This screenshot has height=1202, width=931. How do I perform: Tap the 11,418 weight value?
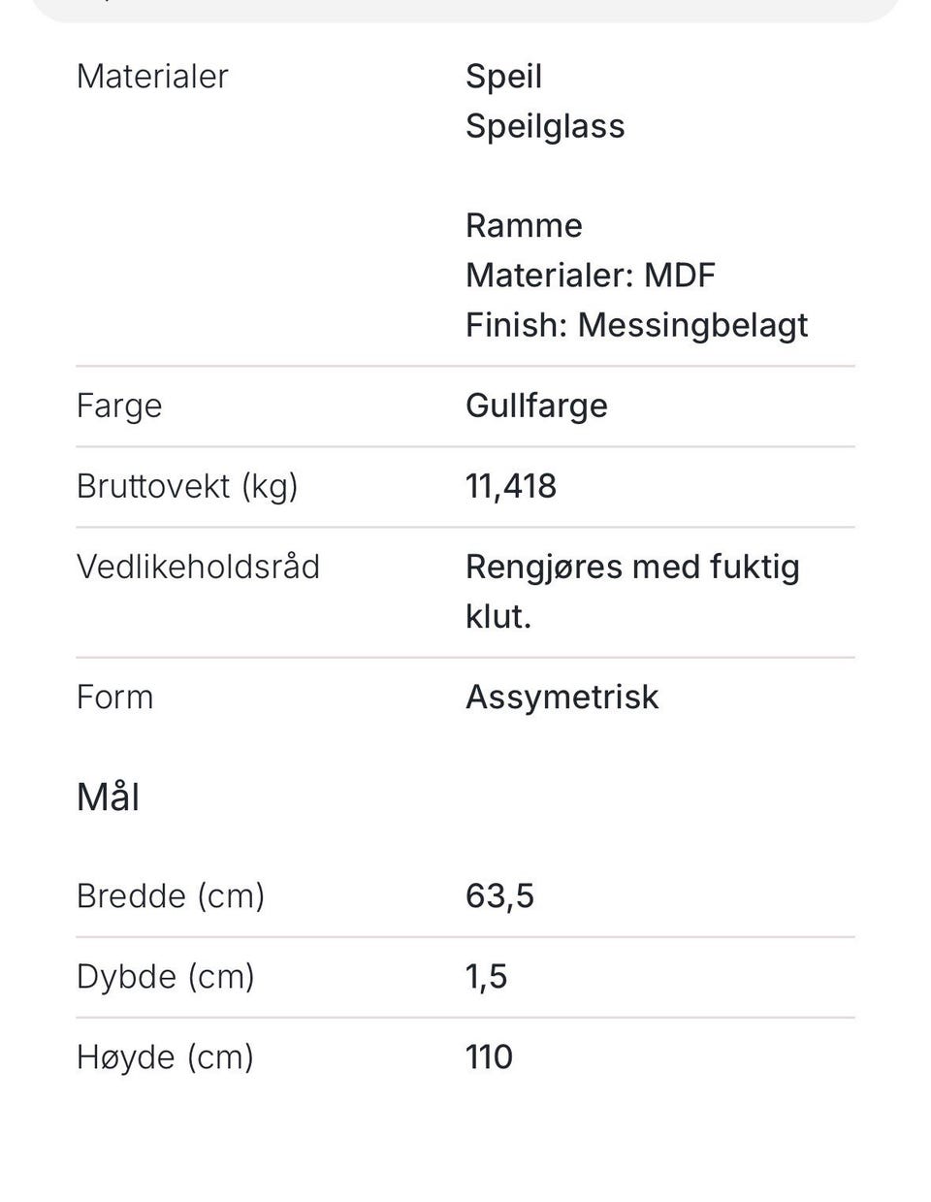[x=511, y=486]
